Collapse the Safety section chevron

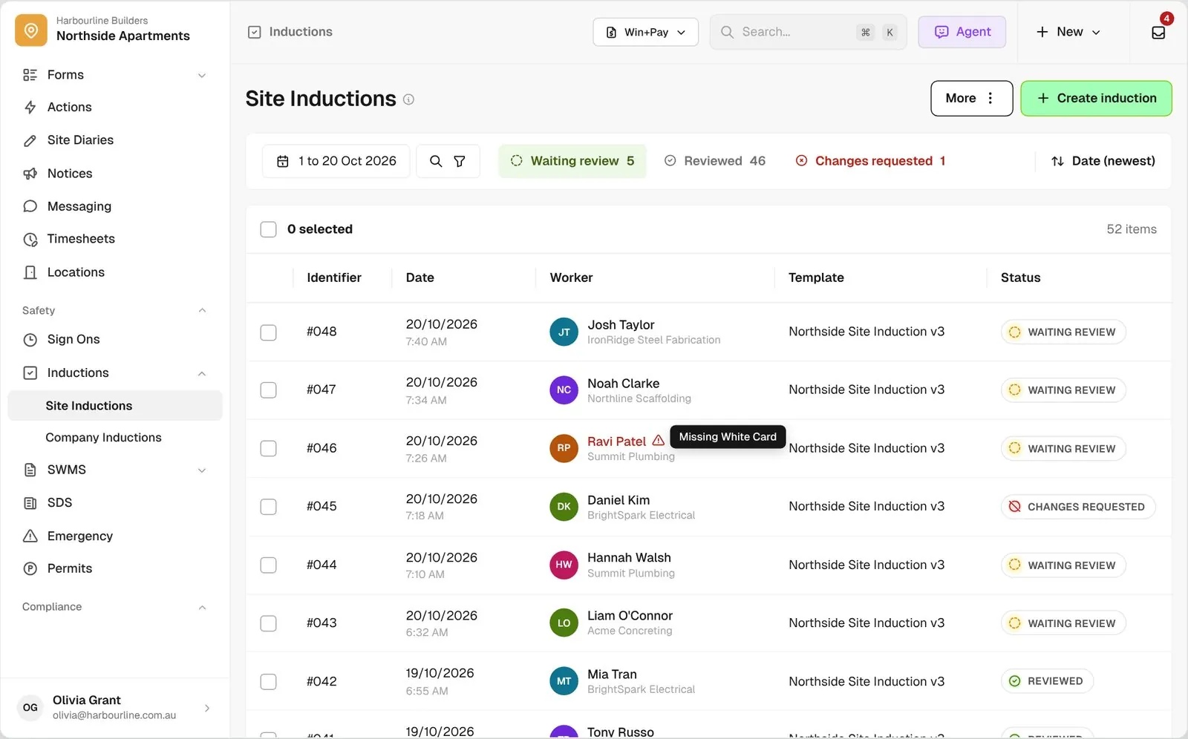click(x=202, y=310)
